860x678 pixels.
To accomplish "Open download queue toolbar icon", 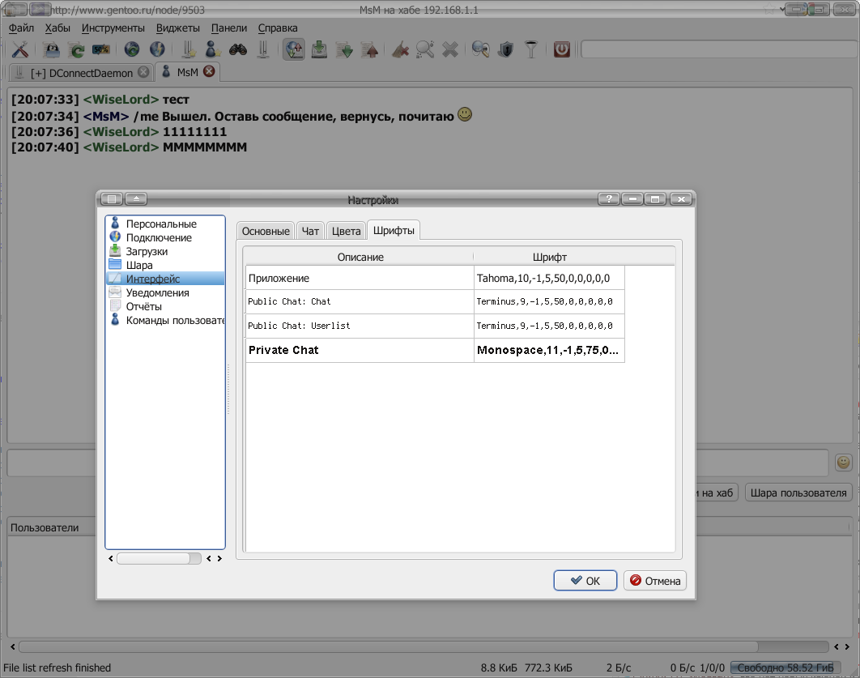I will pyautogui.click(x=319, y=49).
